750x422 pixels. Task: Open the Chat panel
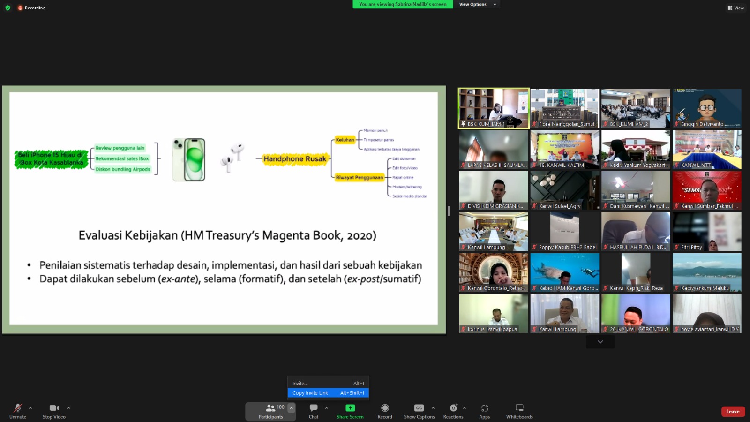pos(314,411)
